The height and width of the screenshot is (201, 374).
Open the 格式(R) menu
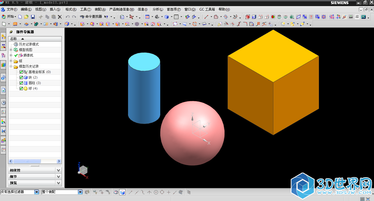[71, 9]
